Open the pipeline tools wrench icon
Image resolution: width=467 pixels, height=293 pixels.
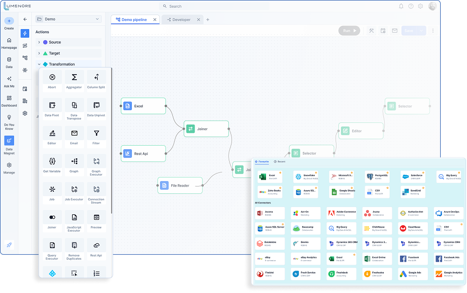(x=372, y=30)
